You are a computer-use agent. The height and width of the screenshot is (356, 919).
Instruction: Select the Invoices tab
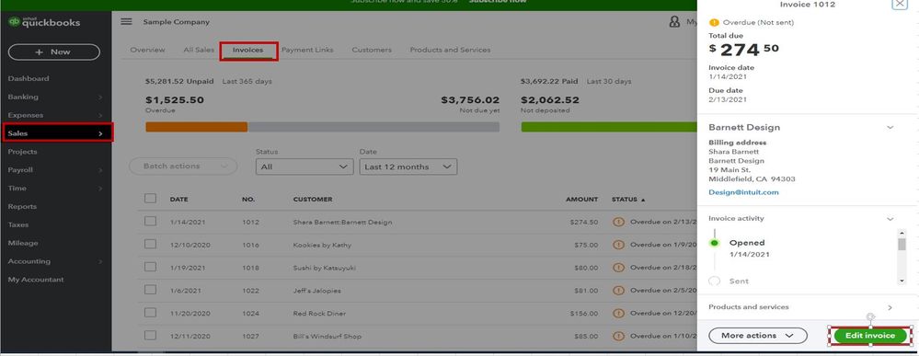(248, 51)
